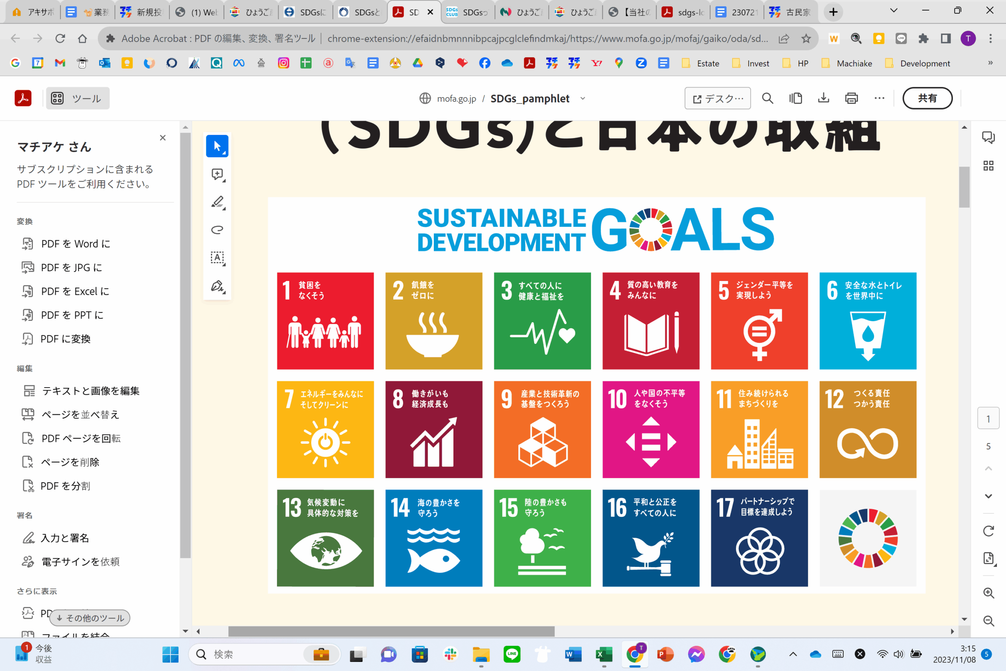Select the highlighter pen tool
This screenshot has width=1006, height=671.
[217, 202]
